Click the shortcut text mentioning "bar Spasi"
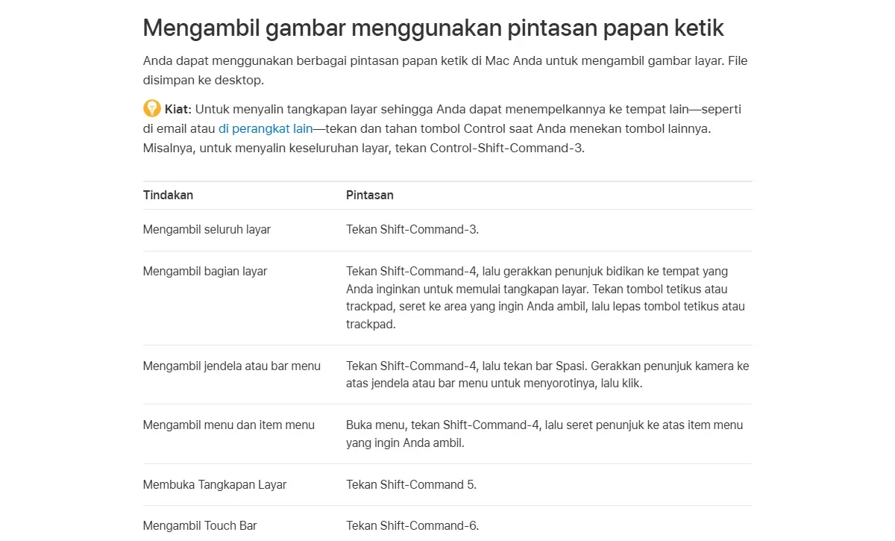This screenshot has width=895, height=541. click(548, 375)
